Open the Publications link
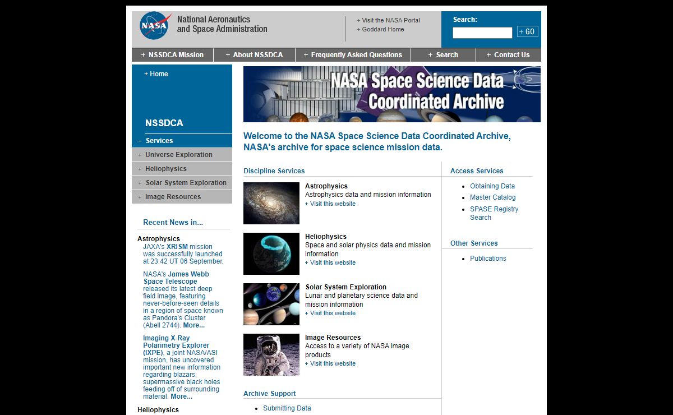Screen dimensions: 673x415 (x=488, y=259)
